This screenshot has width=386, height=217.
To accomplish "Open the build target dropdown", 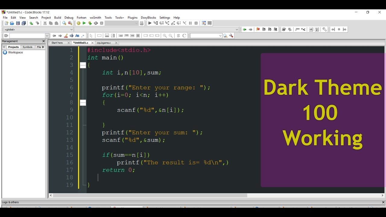I will pos(137,23).
